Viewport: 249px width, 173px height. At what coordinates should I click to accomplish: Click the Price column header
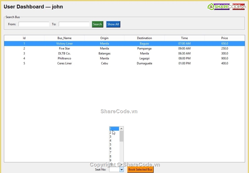(x=224, y=38)
